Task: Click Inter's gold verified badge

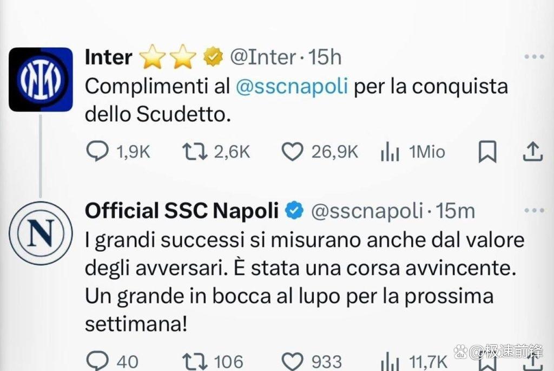Action: 214,57
